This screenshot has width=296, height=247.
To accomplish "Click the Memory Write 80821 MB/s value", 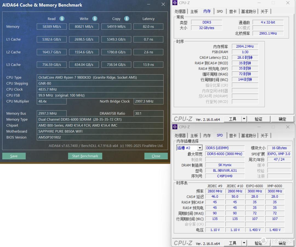I will click(x=84, y=26).
